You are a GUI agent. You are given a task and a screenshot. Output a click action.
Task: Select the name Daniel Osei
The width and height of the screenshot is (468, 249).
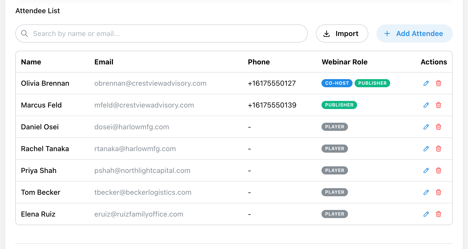[x=40, y=127]
